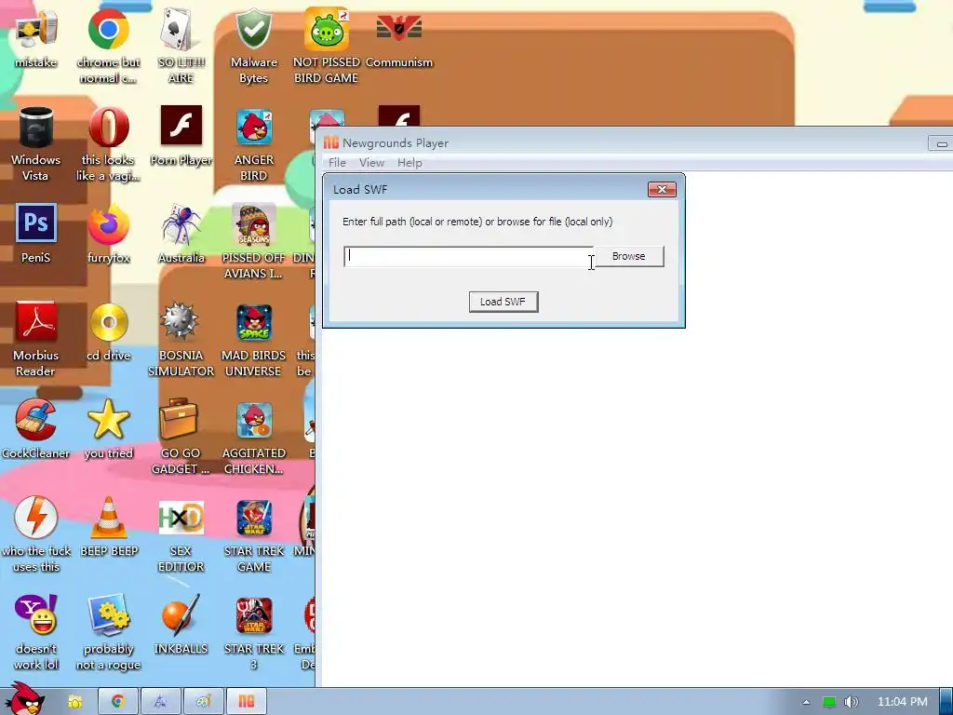Select the 'probably not a rogue' icon
The height and width of the screenshot is (715, 953).
click(108, 633)
